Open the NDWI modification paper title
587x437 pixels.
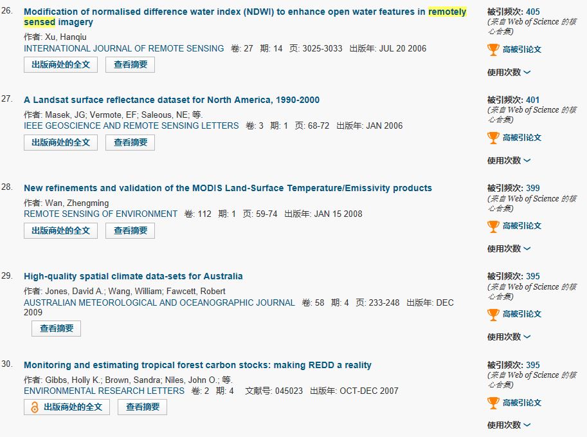(245, 17)
